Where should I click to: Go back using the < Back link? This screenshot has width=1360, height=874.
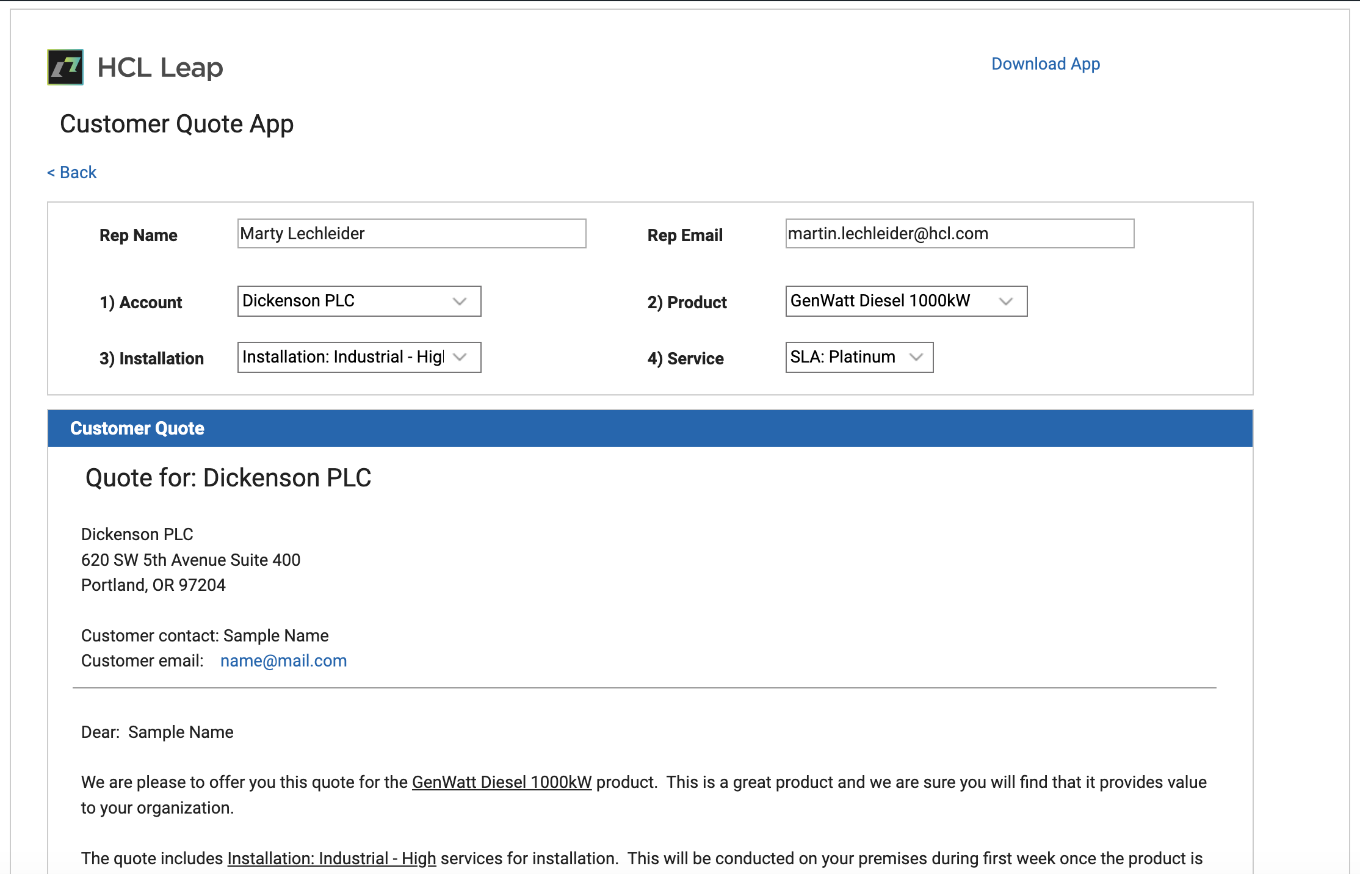tap(72, 173)
